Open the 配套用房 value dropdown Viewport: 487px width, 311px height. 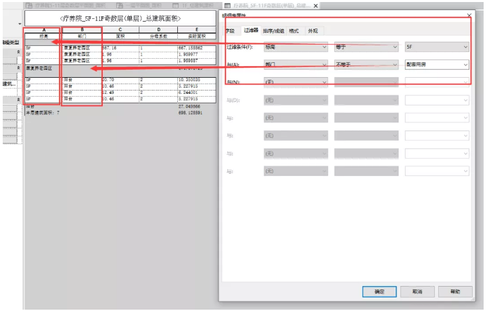tap(437, 64)
